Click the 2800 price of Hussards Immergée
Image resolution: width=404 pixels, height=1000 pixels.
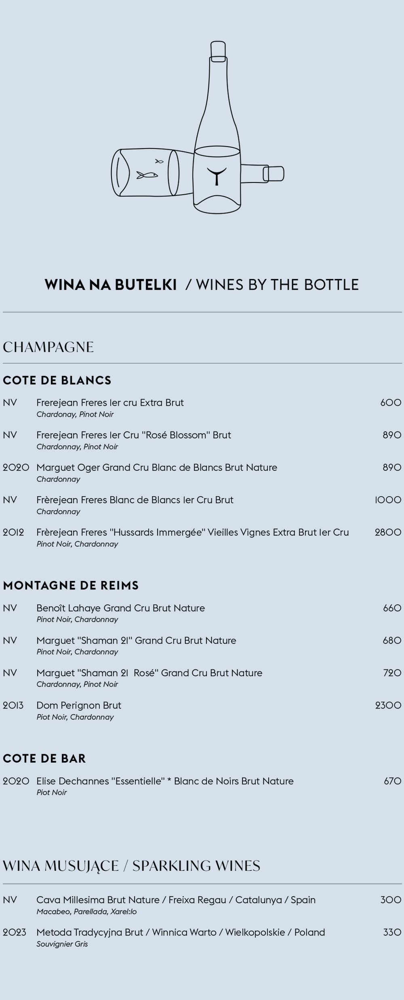[388, 532]
